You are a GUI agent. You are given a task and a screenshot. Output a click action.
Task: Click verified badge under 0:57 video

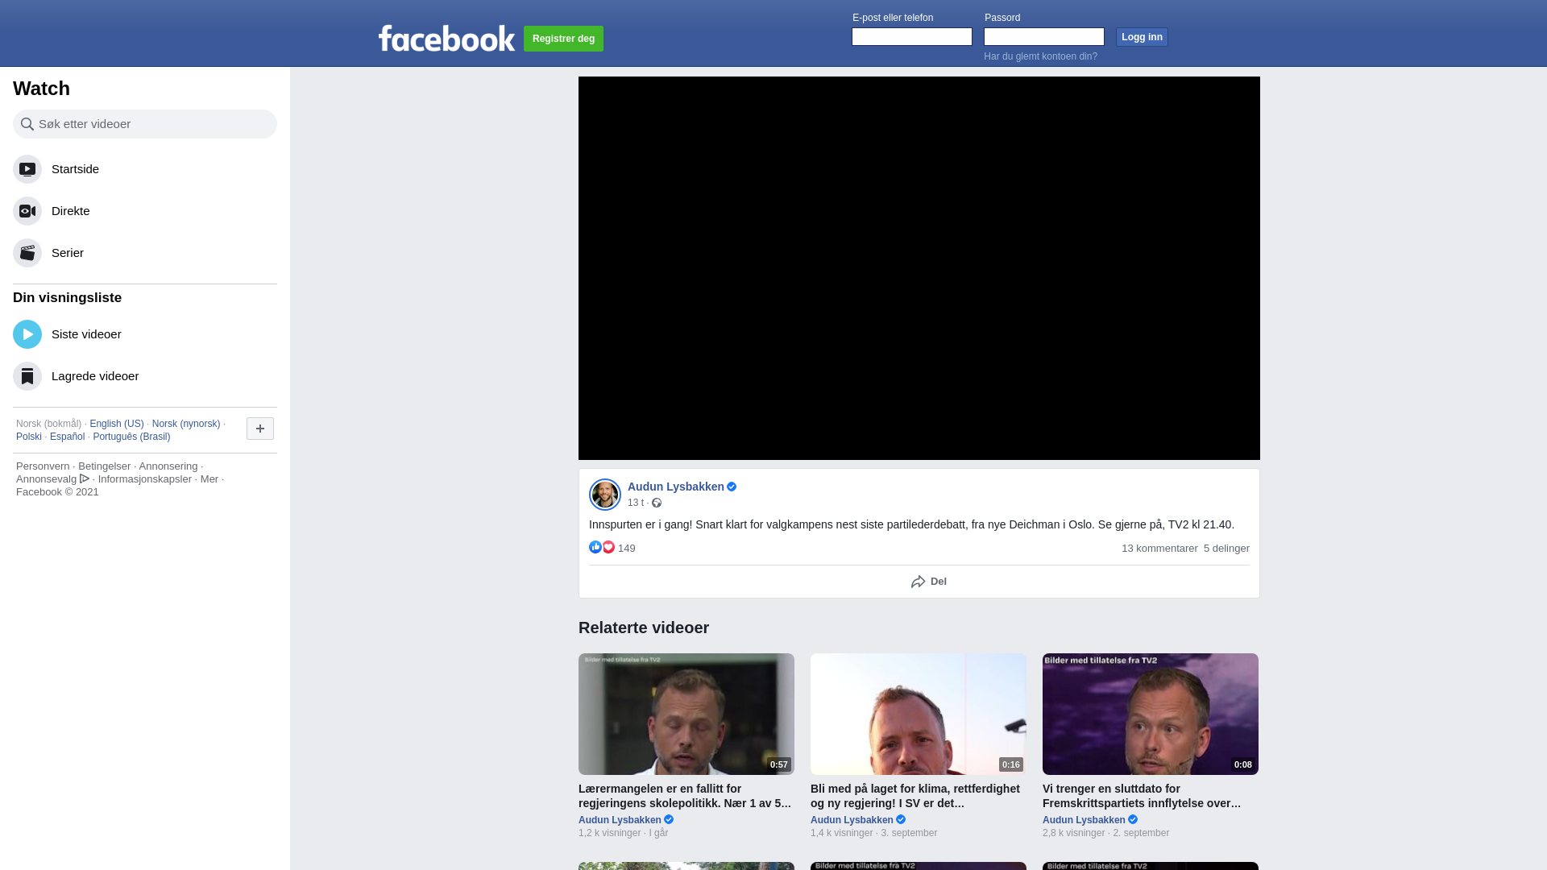(669, 819)
